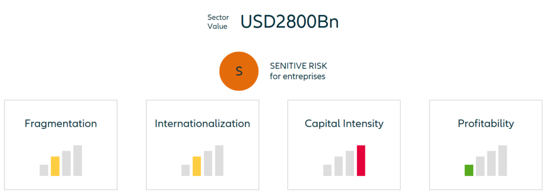Click the tallest grey bar under Profitability
547x195 pixels.
pyautogui.click(x=502, y=161)
